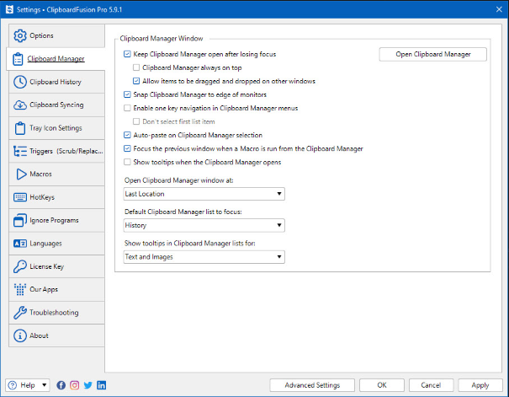The width and height of the screenshot is (509, 397).
Task: Open the LinkedIn link icon
Action: pos(102,385)
